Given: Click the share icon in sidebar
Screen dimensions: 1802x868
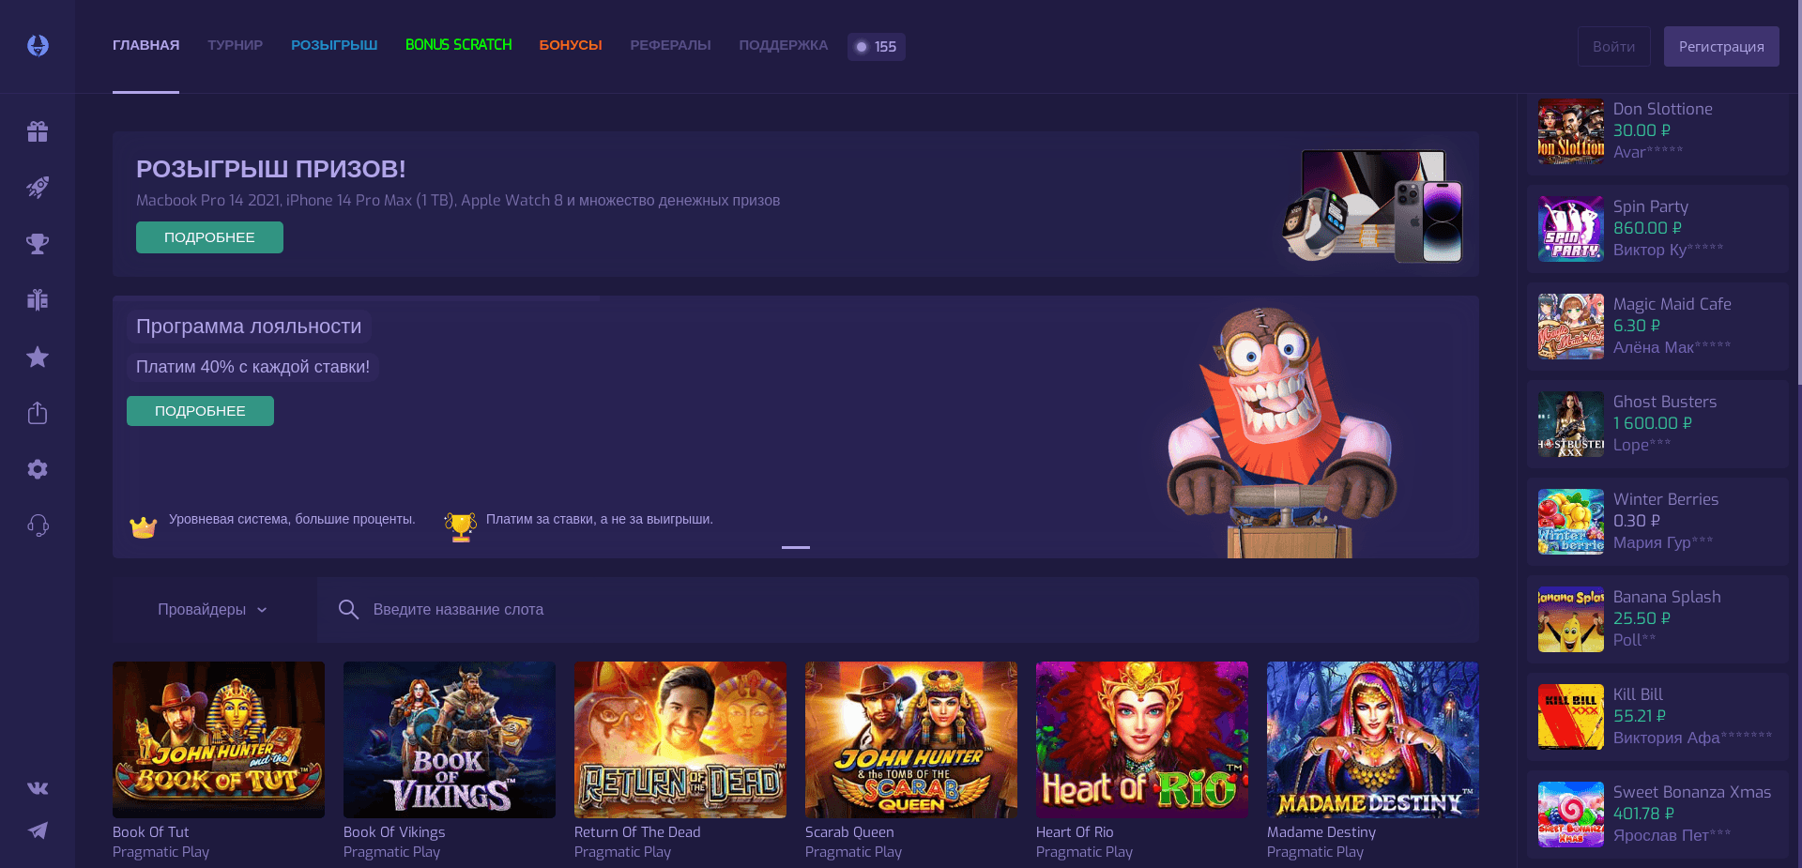Looking at the screenshot, I should point(38,413).
